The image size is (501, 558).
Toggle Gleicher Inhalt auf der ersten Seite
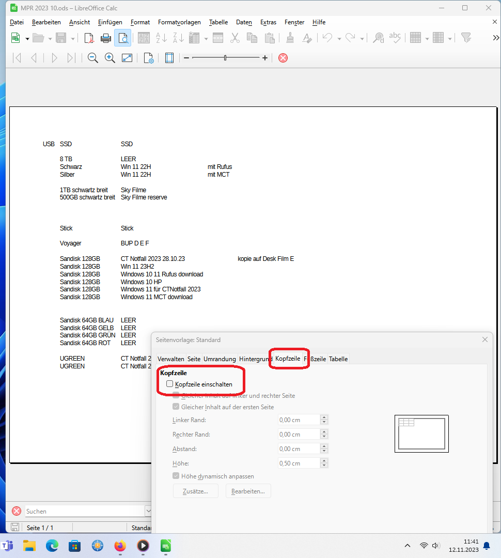click(176, 407)
